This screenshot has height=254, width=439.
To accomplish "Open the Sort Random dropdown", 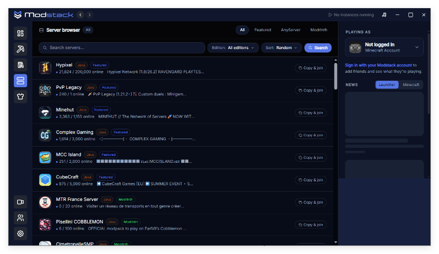I will pos(281,48).
